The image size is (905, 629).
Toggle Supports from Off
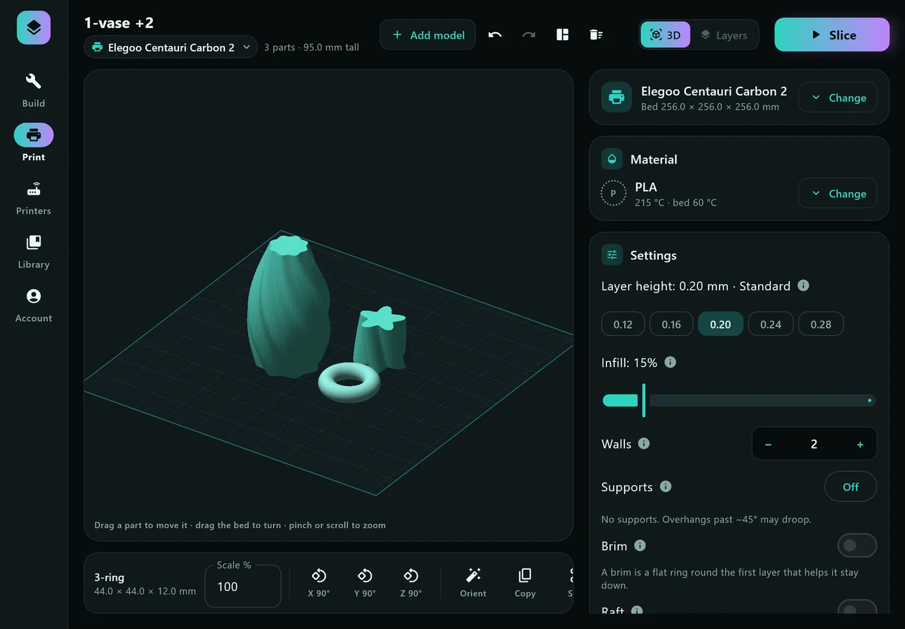851,487
